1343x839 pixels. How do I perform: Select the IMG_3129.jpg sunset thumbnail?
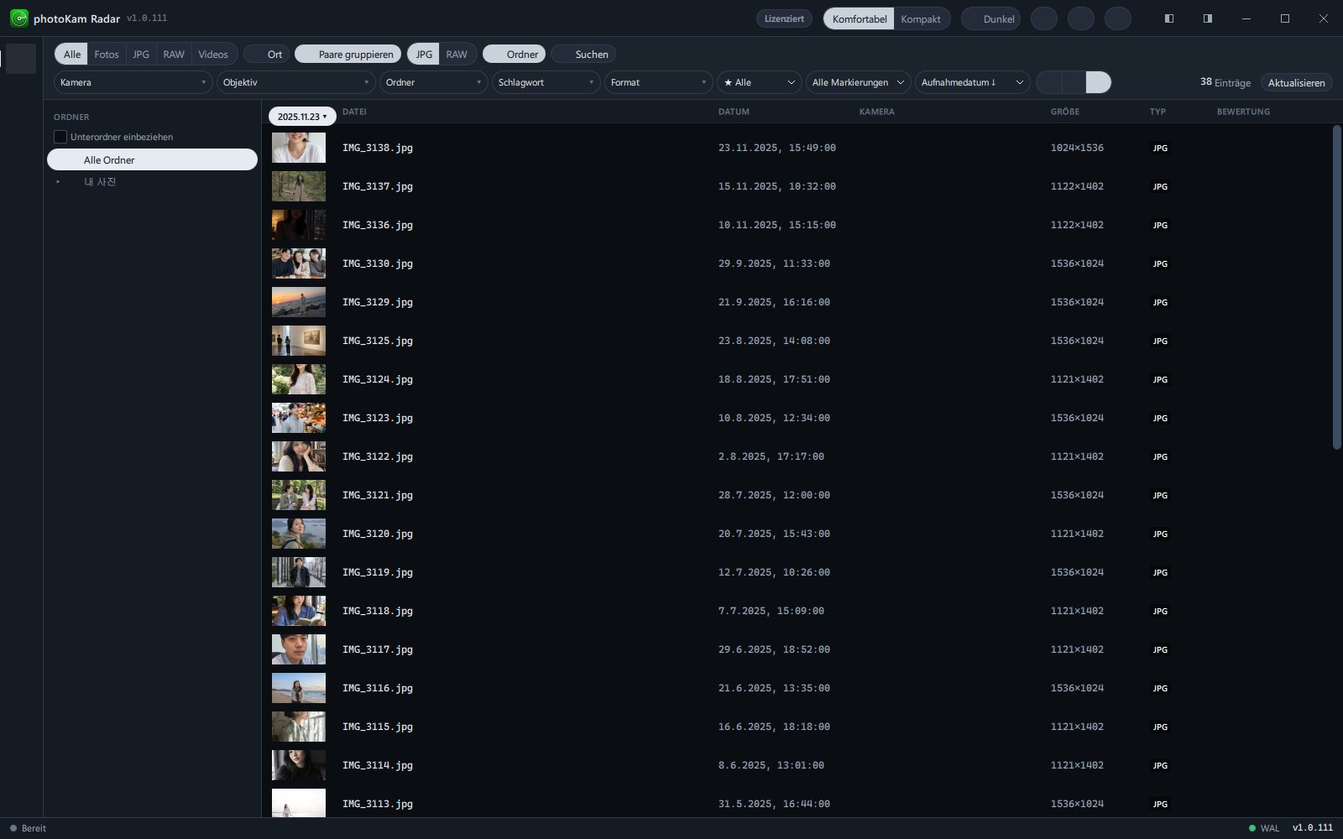click(x=299, y=302)
